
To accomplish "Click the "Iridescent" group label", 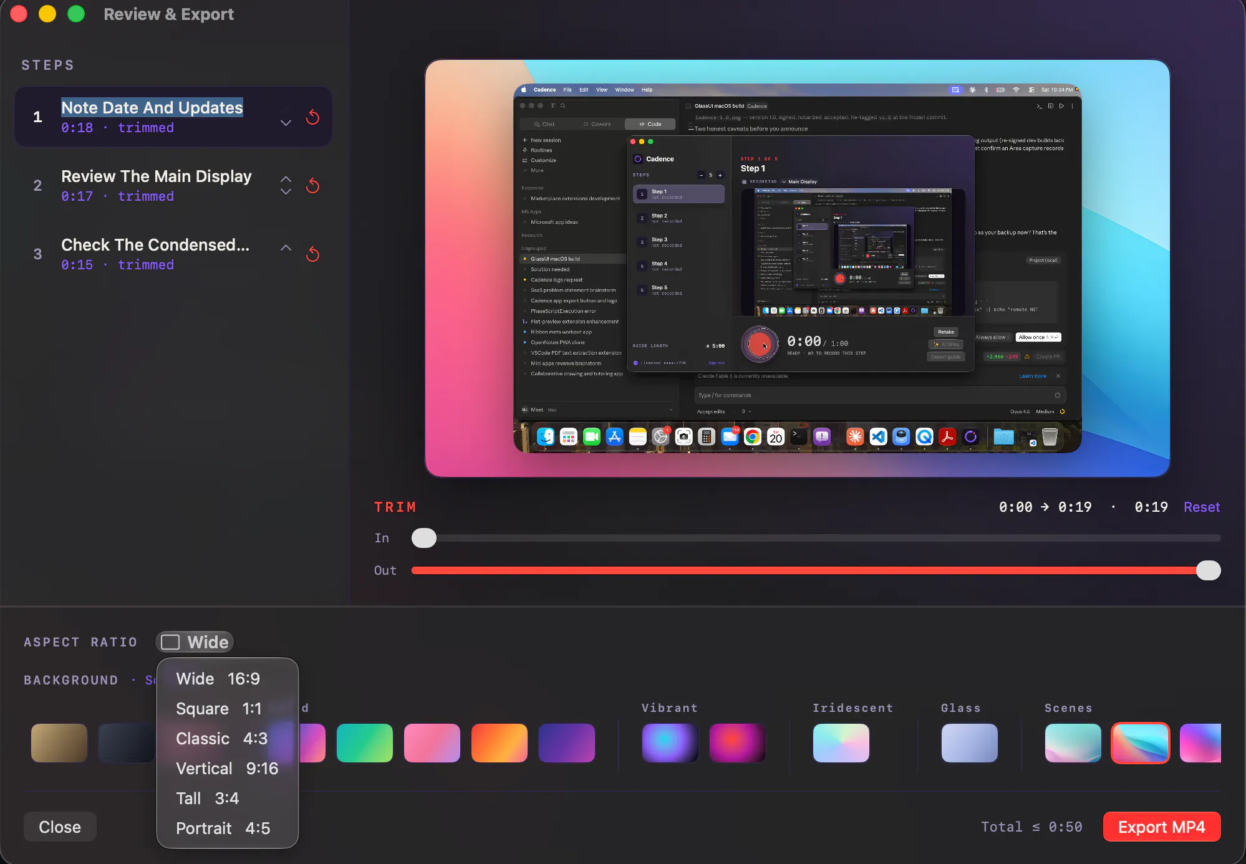I will (853, 708).
